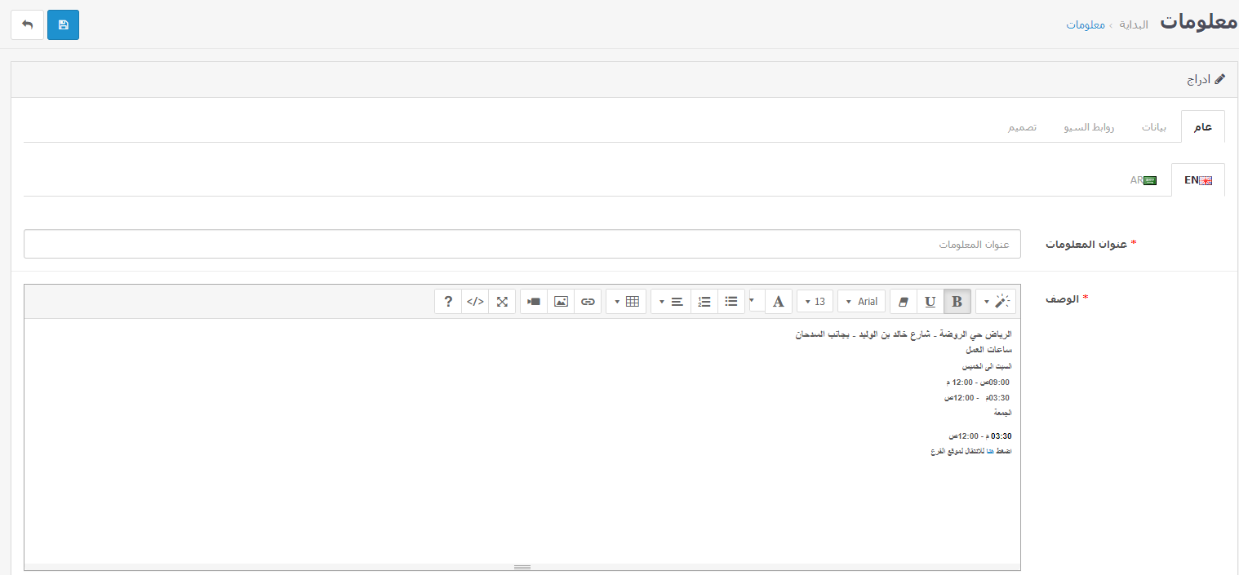This screenshot has height=575, width=1239.
Task: Open the table insert dropdown
Action: (626, 302)
